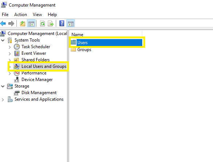Open the File menu
Viewport: 213px width, 162px height.
5,15
